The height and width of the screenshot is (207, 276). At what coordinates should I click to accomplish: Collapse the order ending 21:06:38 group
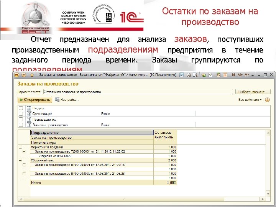click(x=24, y=174)
